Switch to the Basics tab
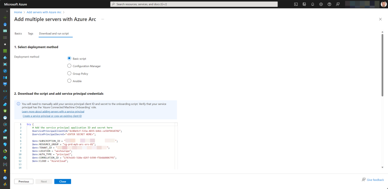 pos(18,34)
